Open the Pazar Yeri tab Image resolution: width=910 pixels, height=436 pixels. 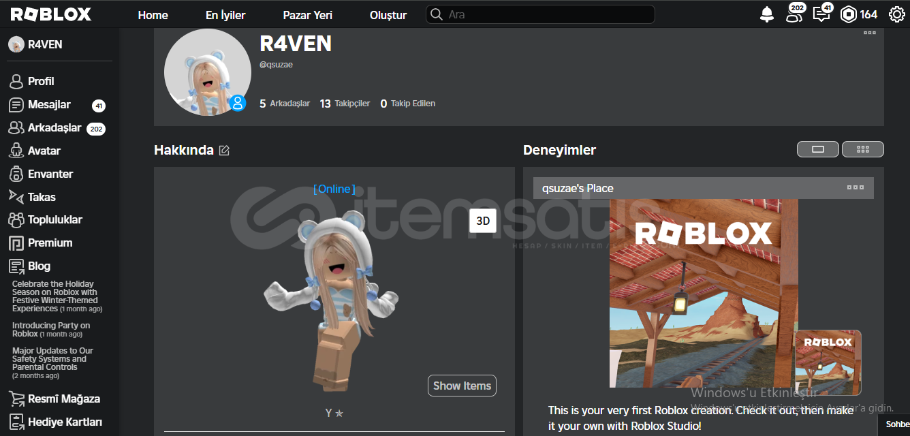[308, 14]
